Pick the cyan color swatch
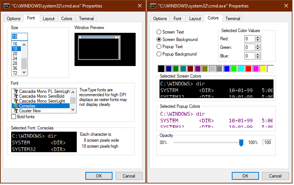Image resolution: width=294 pixels, height=185 pixels. coord(241,69)
